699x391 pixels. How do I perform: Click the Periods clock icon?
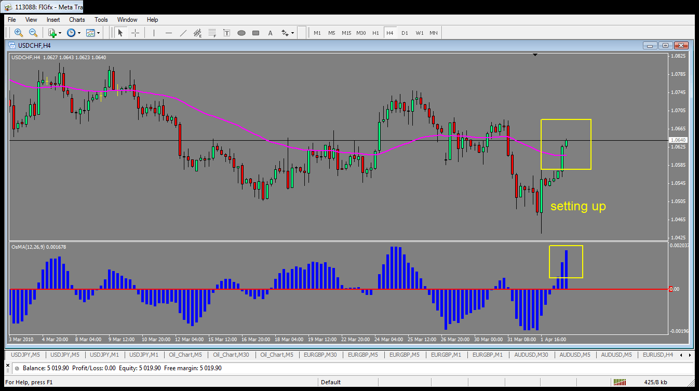pyautogui.click(x=71, y=33)
